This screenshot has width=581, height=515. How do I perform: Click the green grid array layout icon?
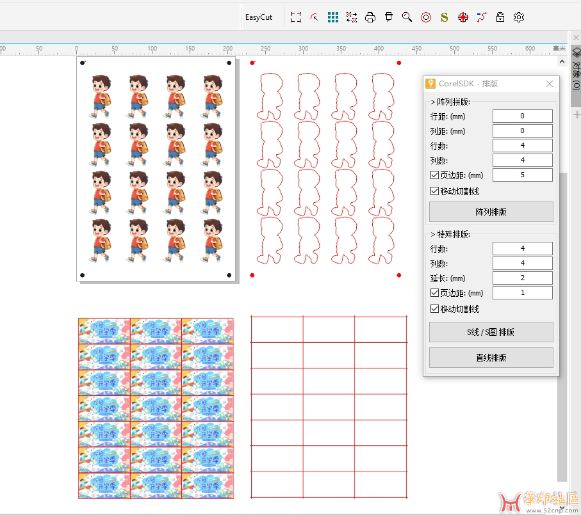333,17
